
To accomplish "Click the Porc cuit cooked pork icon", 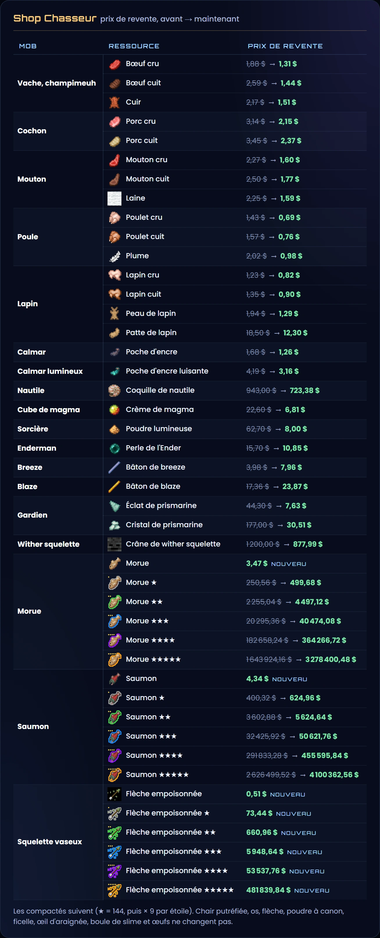I will point(114,141).
